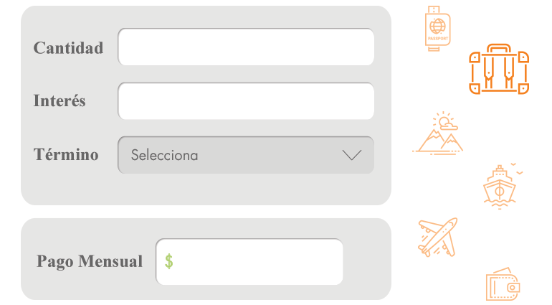The image size is (552, 305).
Task: Click the Interés label
Action: coord(60,101)
